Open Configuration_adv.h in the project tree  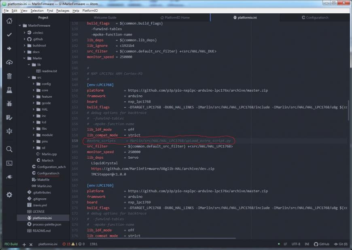[x=51, y=167]
